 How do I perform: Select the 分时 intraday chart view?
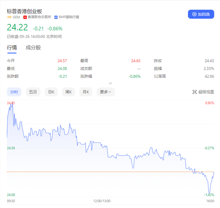[x=14, y=92]
